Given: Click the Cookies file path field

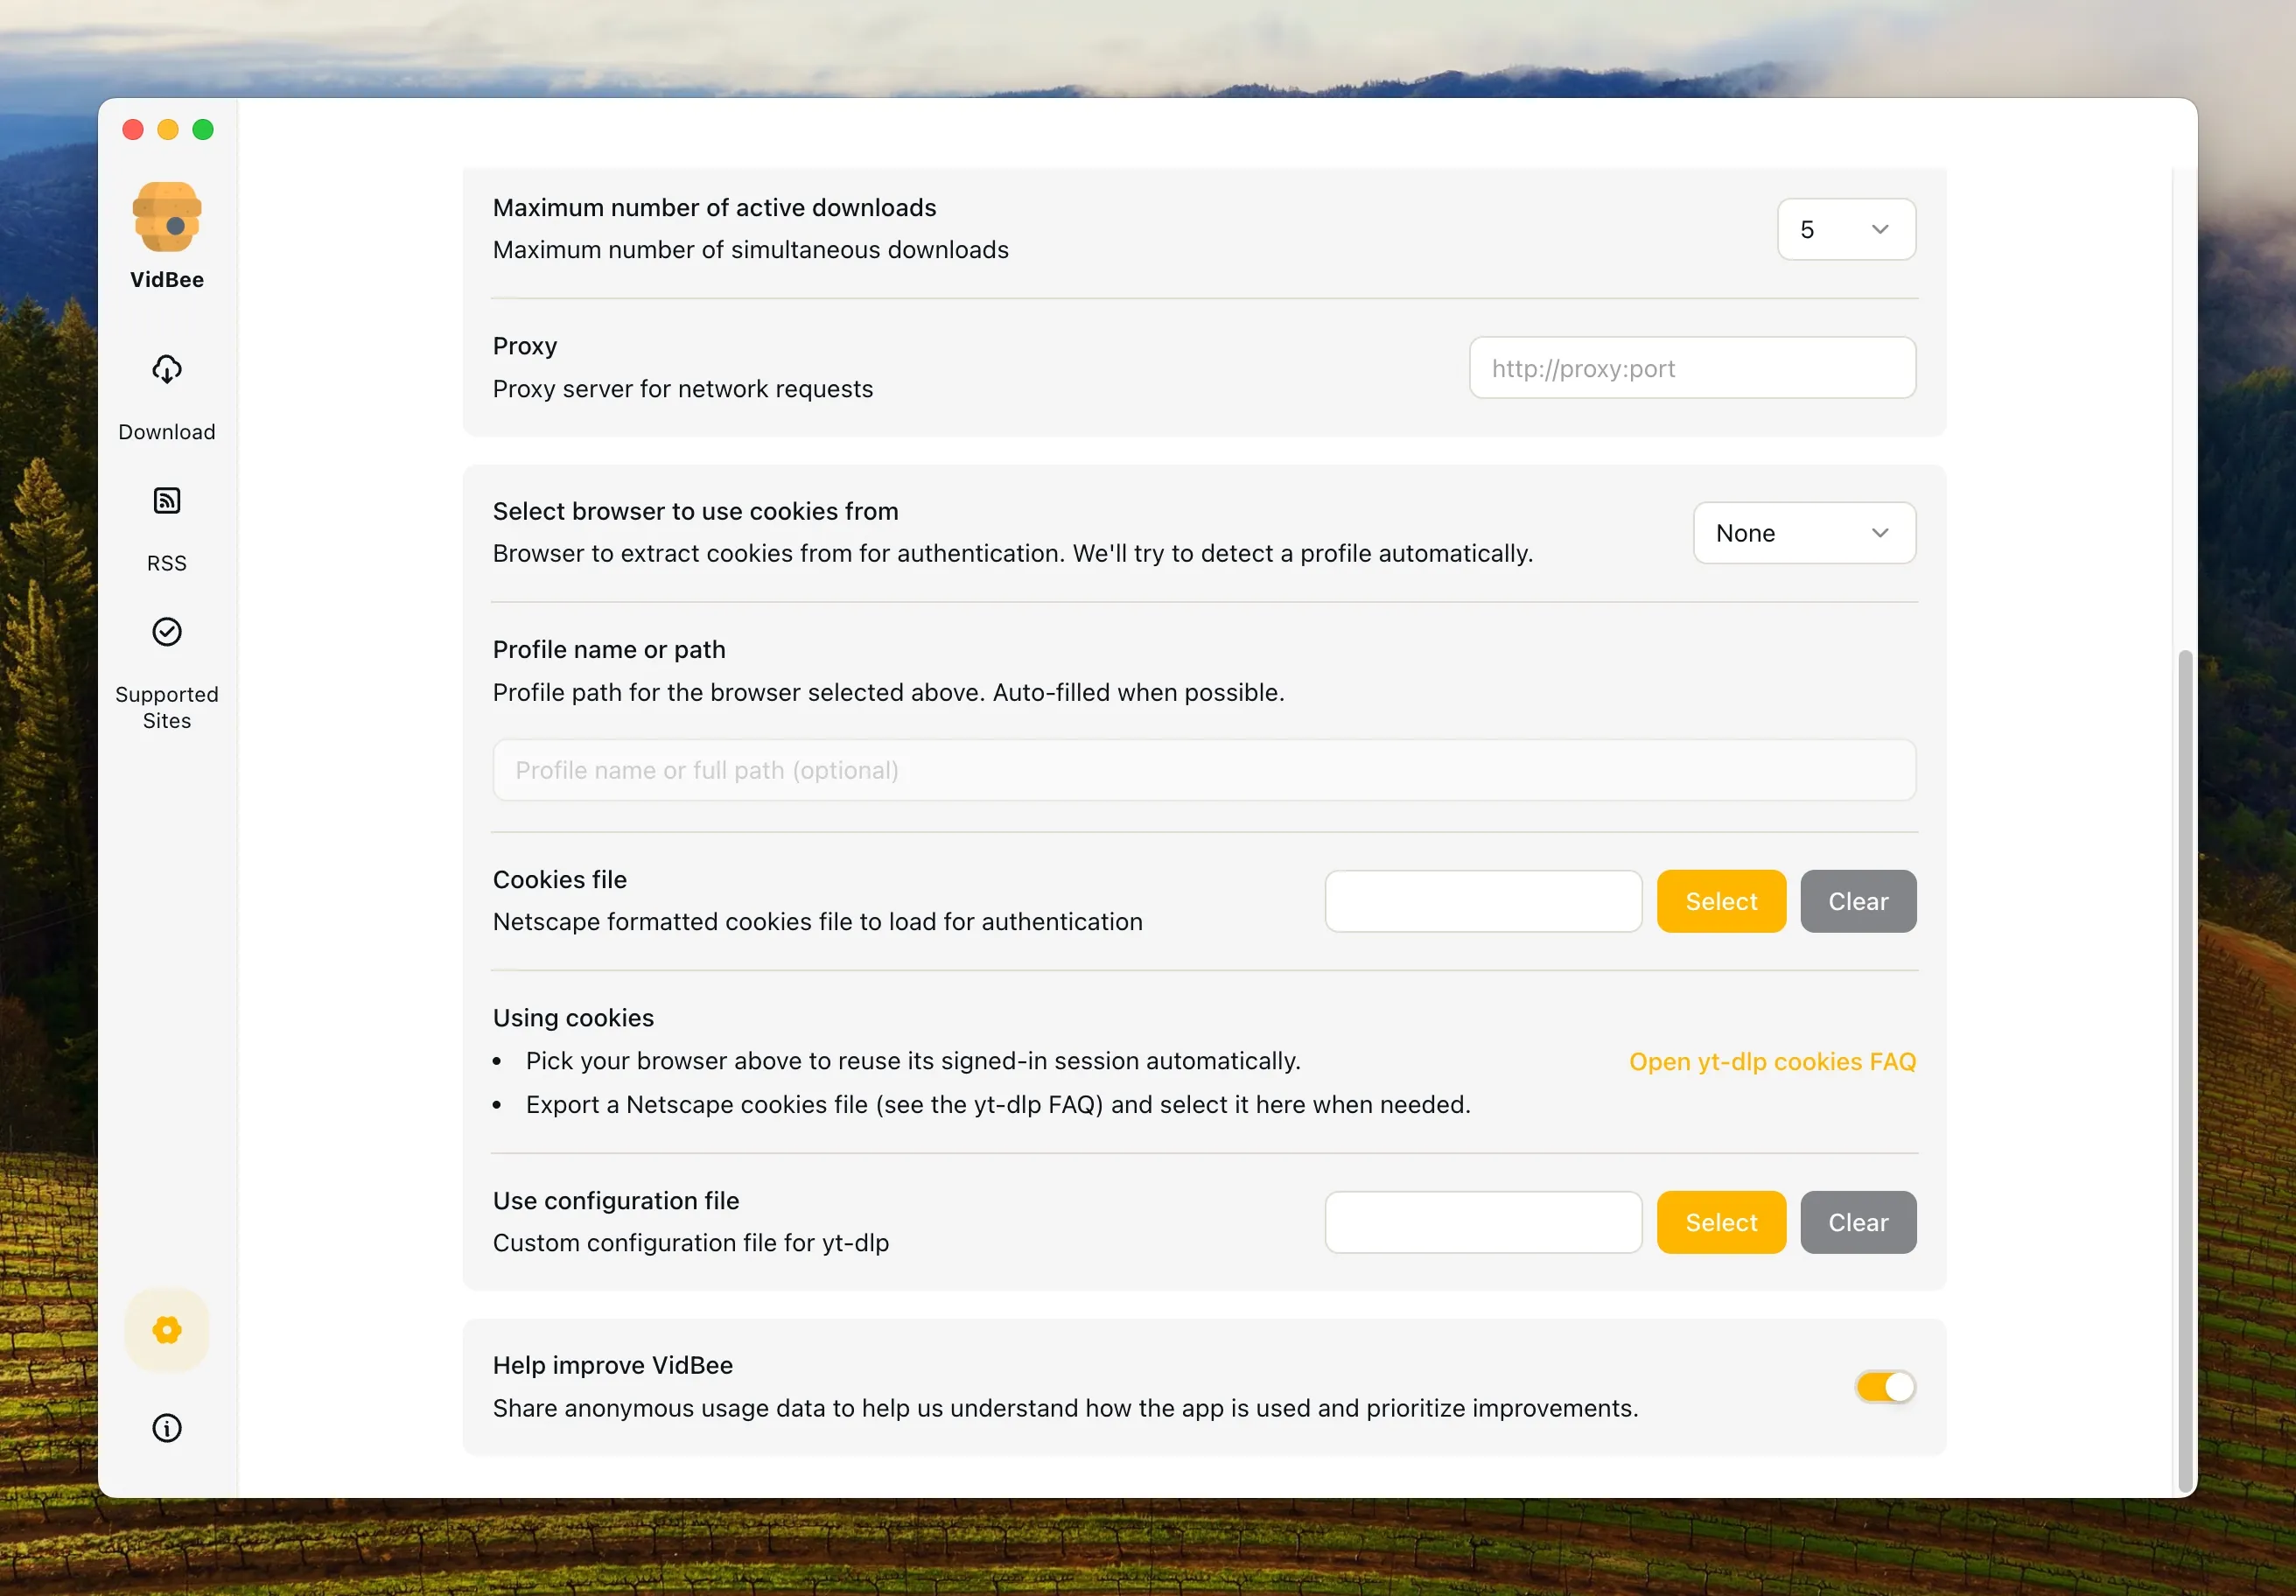Looking at the screenshot, I should coord(1483,901).
